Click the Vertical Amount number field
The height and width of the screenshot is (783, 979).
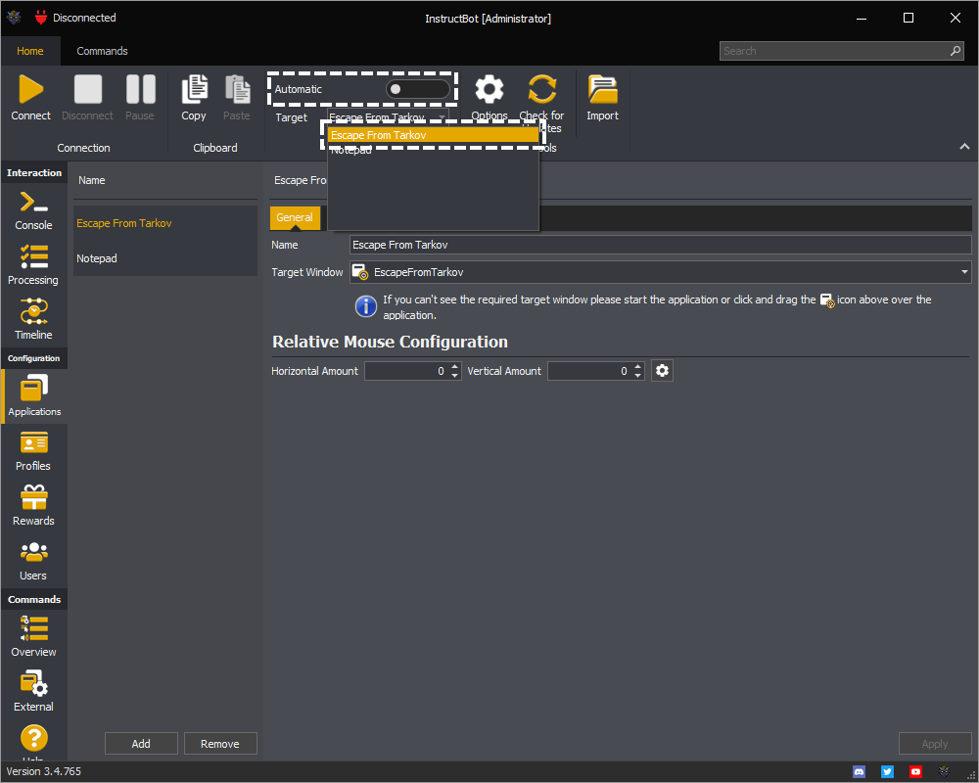[x=589, y=371]
